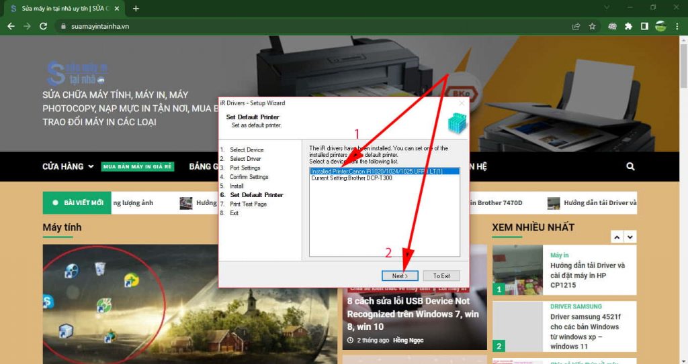Click the DRIVER SAMSUNG category label
The width and height of the screenshot is (688, 364).
(x=576, y=306)
